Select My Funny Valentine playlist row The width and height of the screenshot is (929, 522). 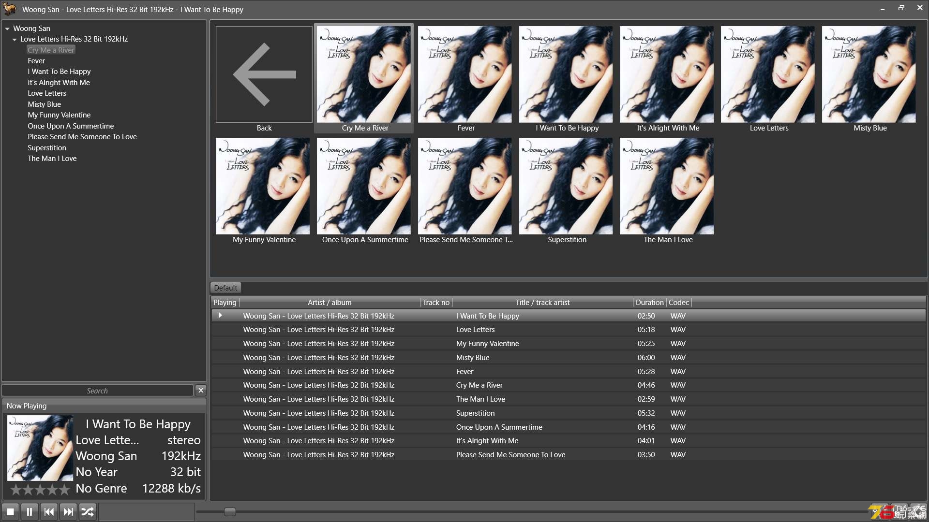568,344
